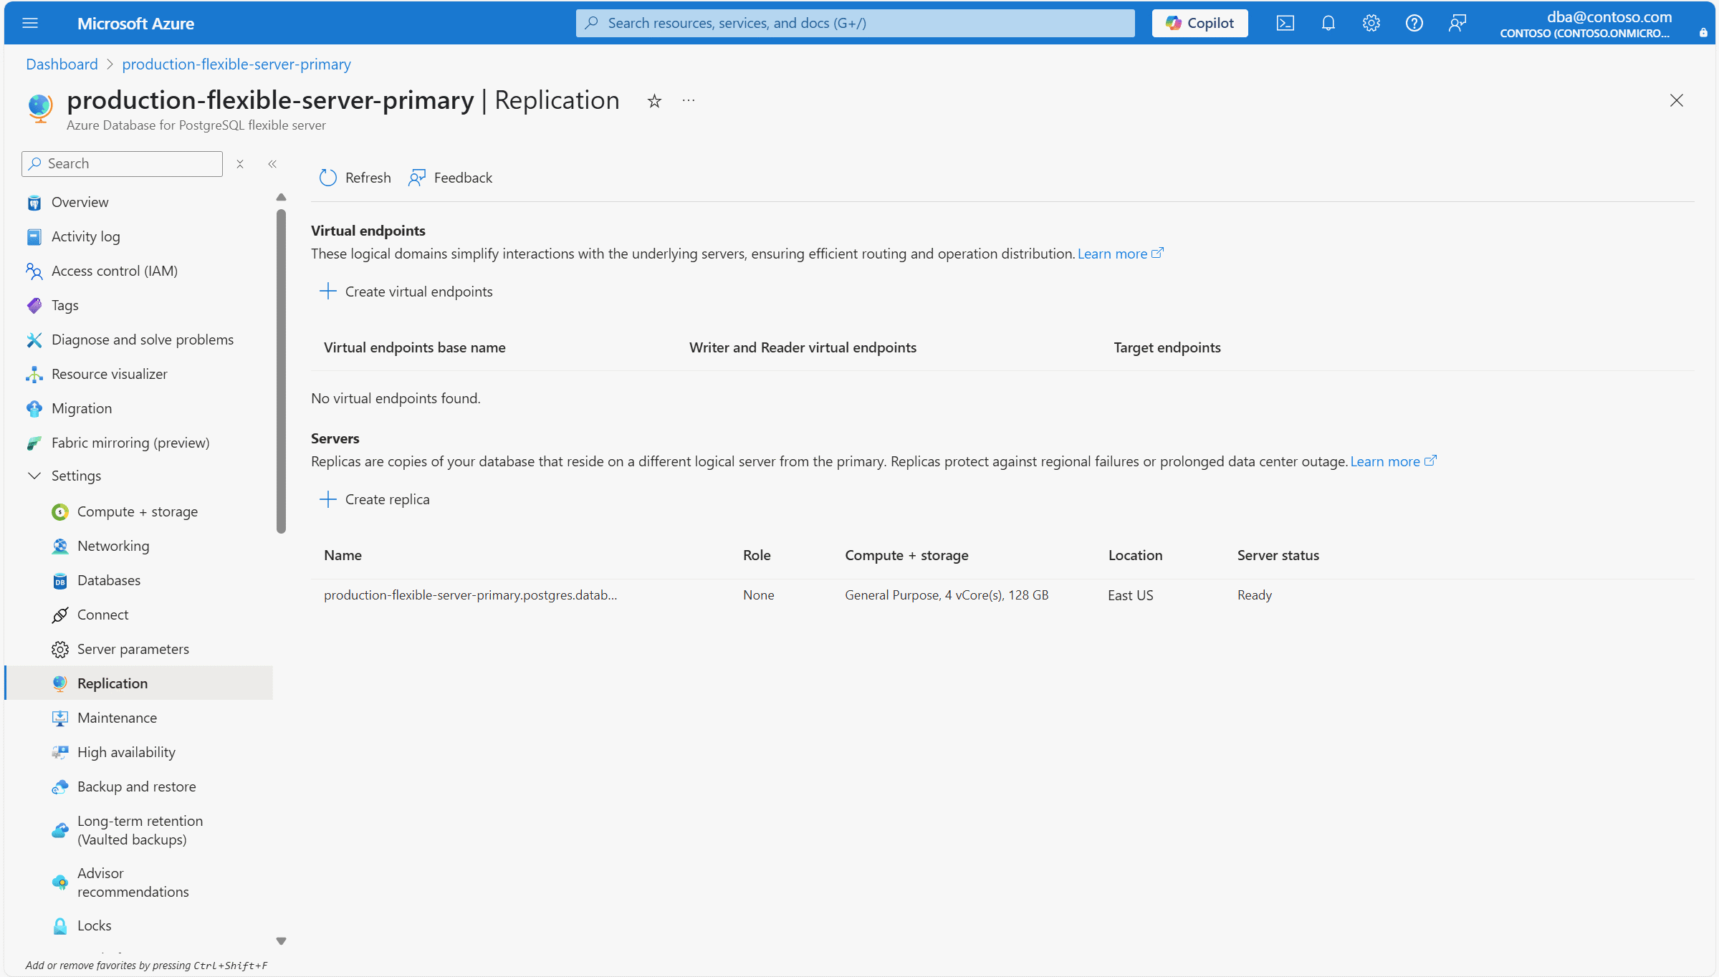Click General Purpose, 4 vCore(s), 128 GB cell
The height and width of the screenshot is (977, 1719).
[x=947, y=595]
